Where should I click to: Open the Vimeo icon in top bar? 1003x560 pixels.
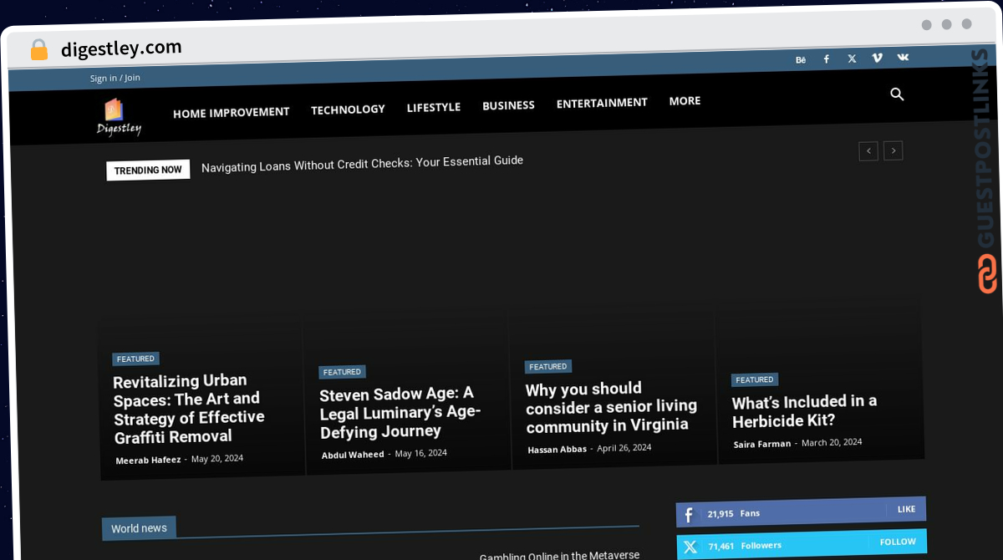pyautogui.click(x=877, y=58)
